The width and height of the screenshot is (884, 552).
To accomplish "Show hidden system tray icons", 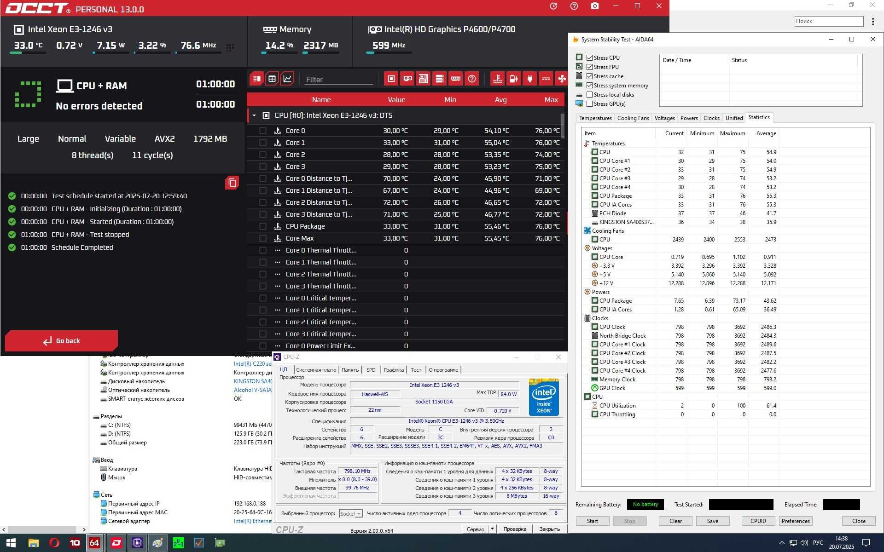I will tap(782, 543).
